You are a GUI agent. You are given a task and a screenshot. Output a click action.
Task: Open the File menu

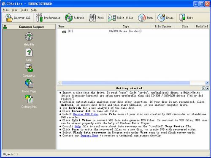6,10
